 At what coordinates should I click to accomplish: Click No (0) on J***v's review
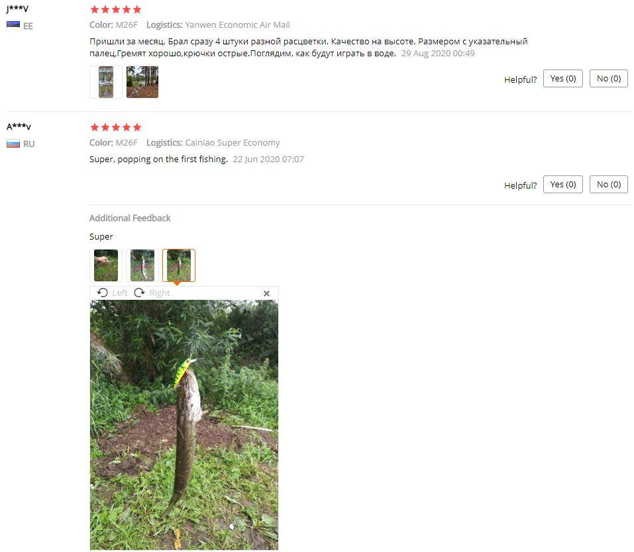[x=609, y=78]
